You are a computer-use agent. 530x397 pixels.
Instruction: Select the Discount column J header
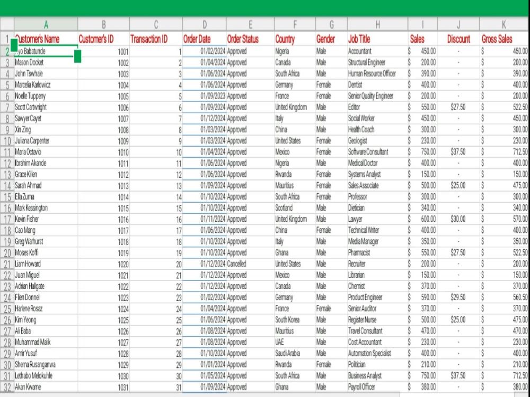459,24
